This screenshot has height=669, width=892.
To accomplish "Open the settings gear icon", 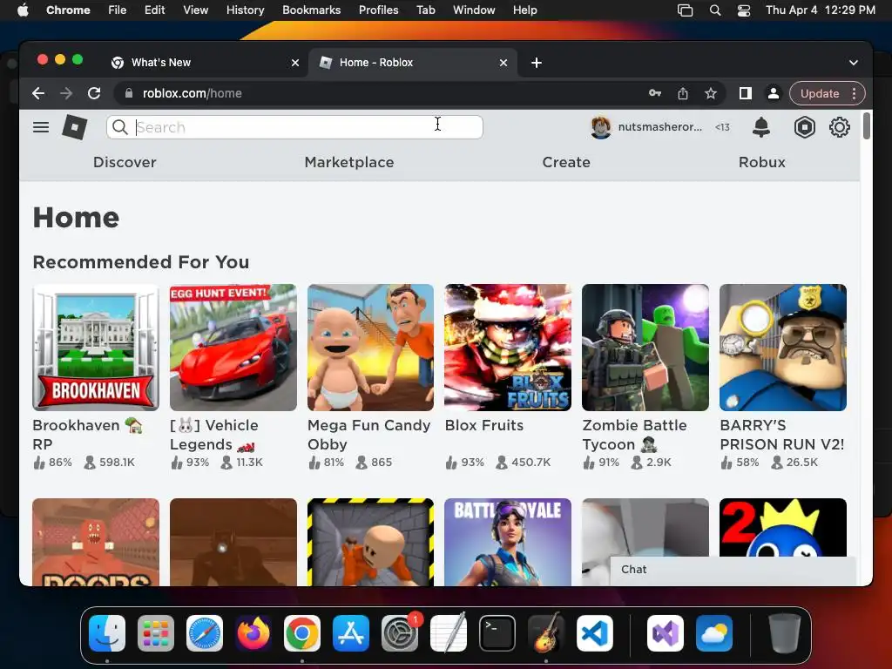I will [839, 127].
